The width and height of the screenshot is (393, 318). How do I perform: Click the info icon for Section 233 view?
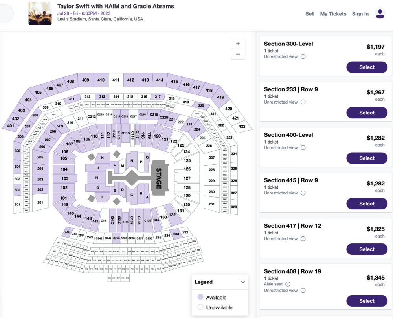303,102
